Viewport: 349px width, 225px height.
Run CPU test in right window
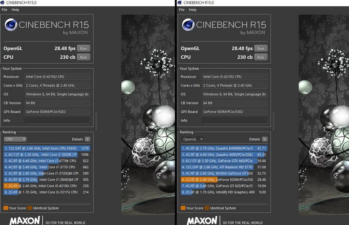[x=261, y=57]
